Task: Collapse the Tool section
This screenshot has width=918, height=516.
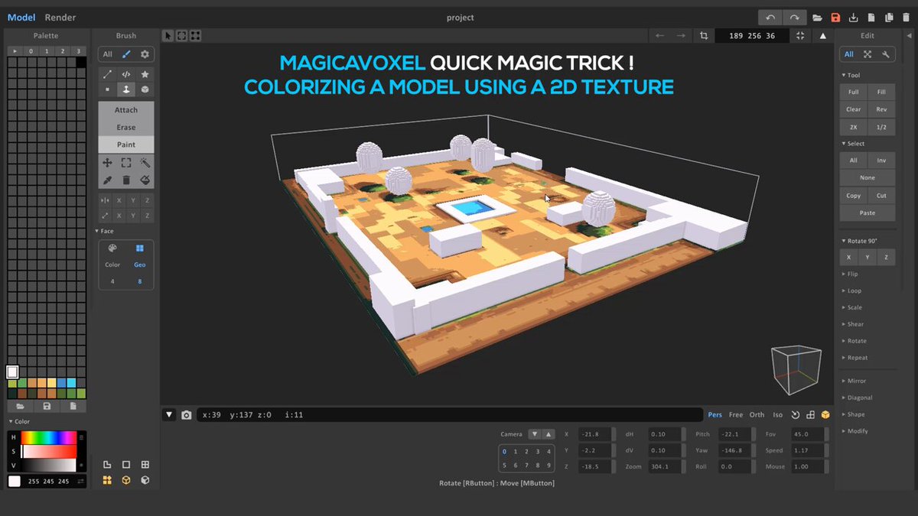Action: pos(851,76)
